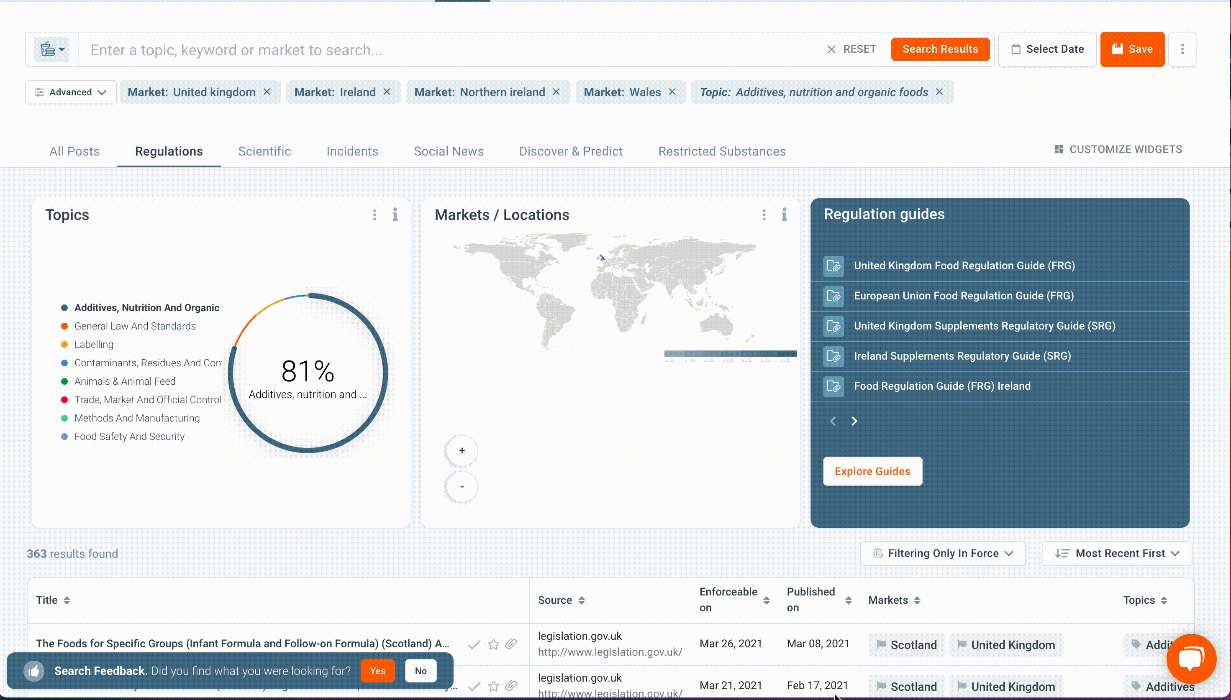Click the General Law And Standards color dot

coord(64,326)
